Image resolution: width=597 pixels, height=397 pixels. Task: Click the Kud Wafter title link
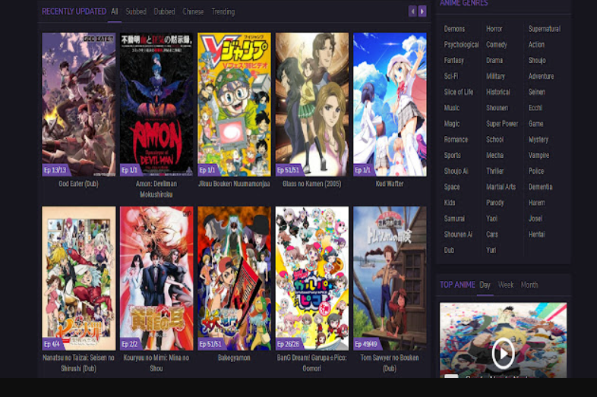click(x=390, y=184)
